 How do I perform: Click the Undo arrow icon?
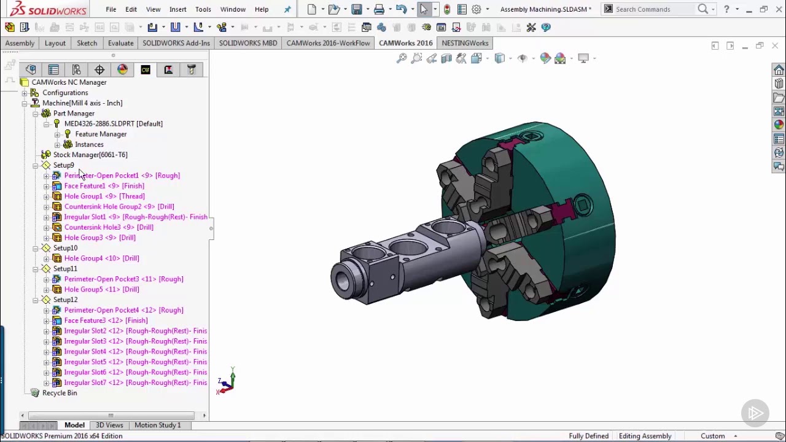click(401, 9)
